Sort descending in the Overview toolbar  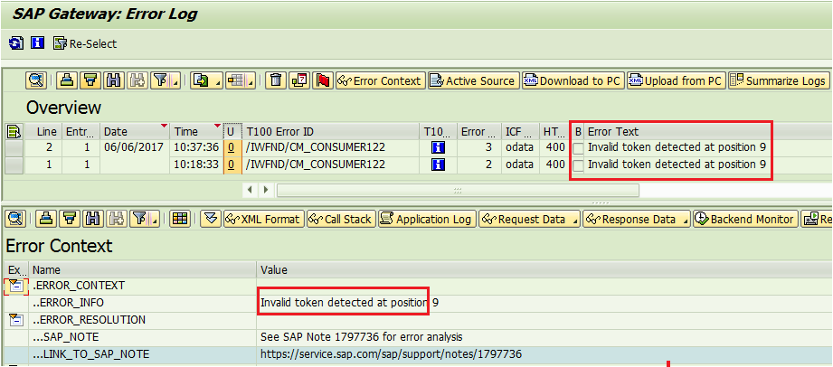click(x=90, y=80)
